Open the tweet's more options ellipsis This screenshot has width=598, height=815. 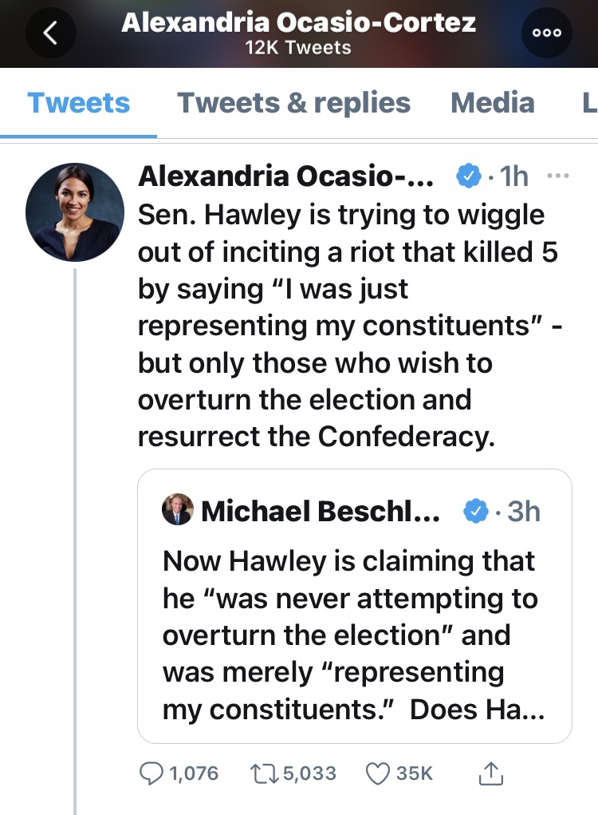tap(562, 176)
